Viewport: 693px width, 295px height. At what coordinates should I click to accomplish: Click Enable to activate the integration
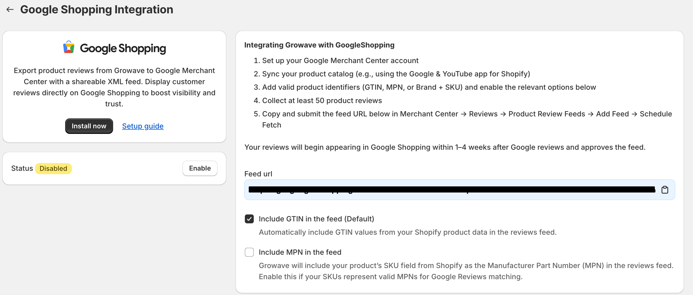coord(200,168)
